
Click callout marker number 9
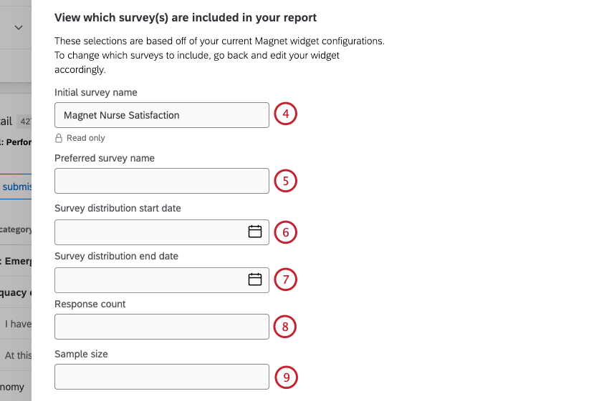[x=285, y=377]
